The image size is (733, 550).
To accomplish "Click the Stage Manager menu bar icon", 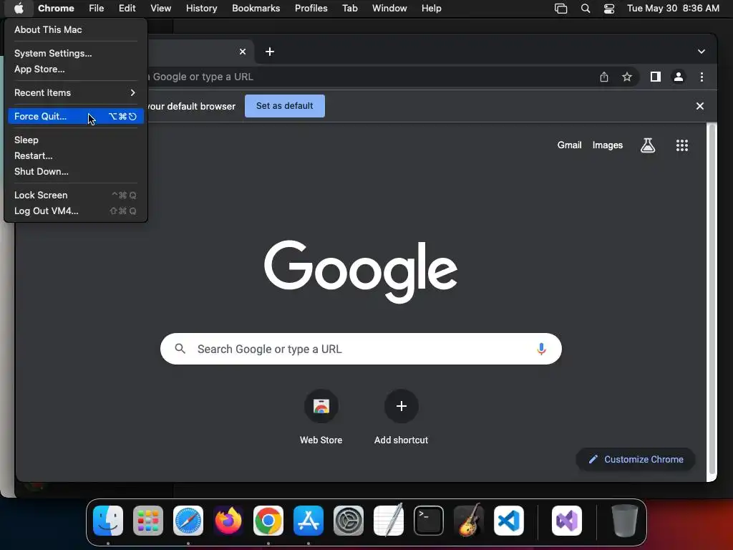I will [x=560, y=9].
